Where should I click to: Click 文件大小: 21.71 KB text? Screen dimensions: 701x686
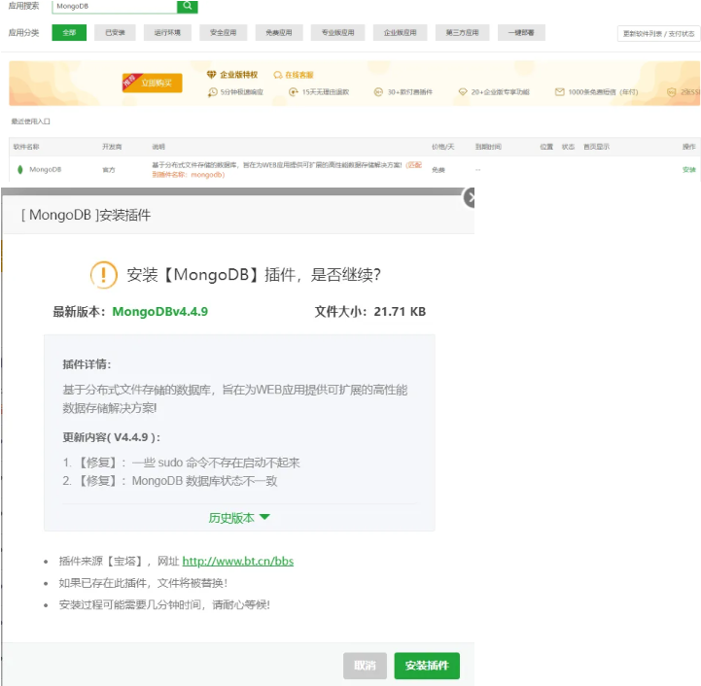pyautogui.click(x=370, y=312)
